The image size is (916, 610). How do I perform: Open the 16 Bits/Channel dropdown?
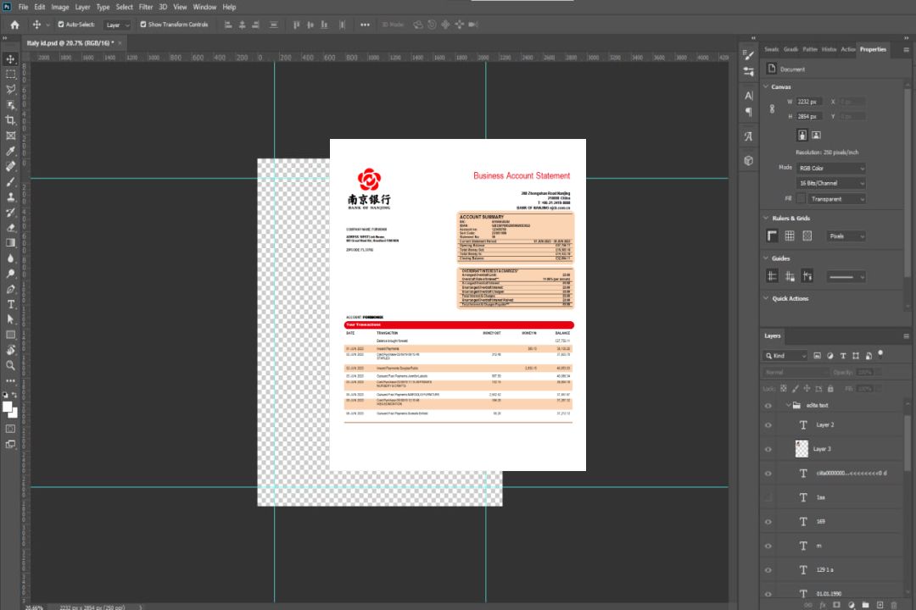click(x=830, y=183)
